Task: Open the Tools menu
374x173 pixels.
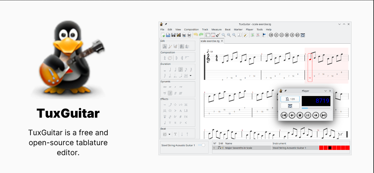Action: point(259,30)
